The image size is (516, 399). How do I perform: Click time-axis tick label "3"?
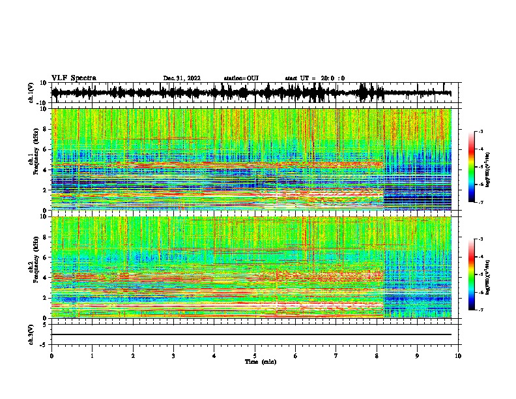pos(173,356)
